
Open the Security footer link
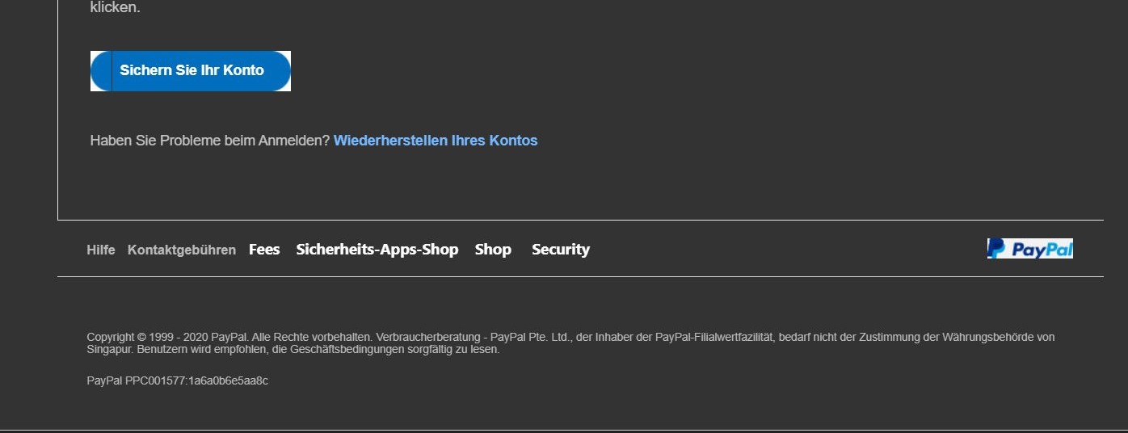point(561,250)
